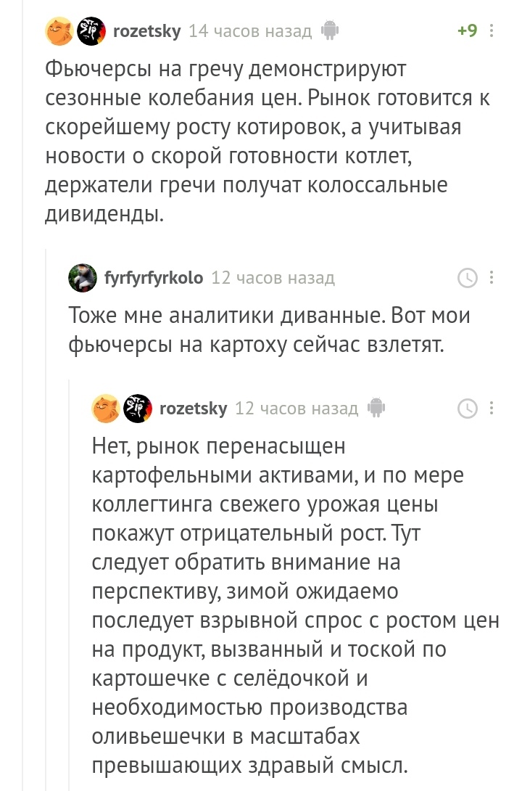The height and width of the screenshot is (791, 522).
Task: Open the three-dot menu on rozetsky's nested reply
Action: pyautogui.click(x=492, y=409)
